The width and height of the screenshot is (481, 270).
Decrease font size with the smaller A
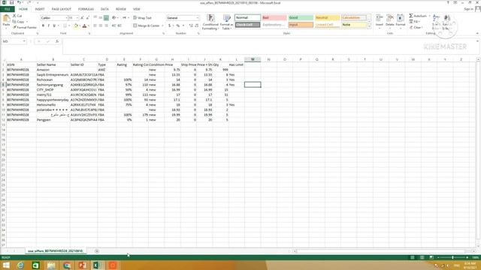point(88,18)
